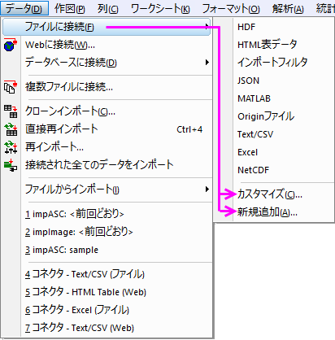This screenshot has width=335, height=340.
Task: Choose NetCDF connector
Action: pos(274,170)
